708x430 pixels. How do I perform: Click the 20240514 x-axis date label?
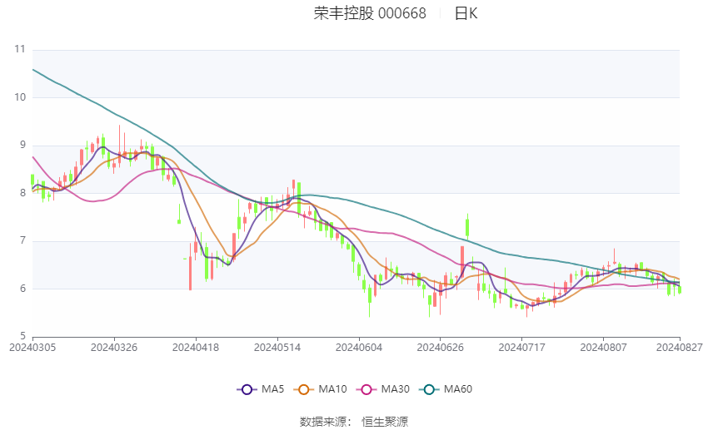(x=277, y=348)
